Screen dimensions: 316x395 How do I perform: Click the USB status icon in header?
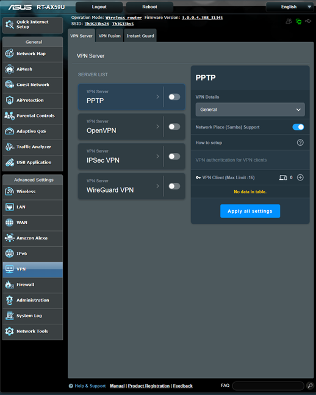(308, 21)
